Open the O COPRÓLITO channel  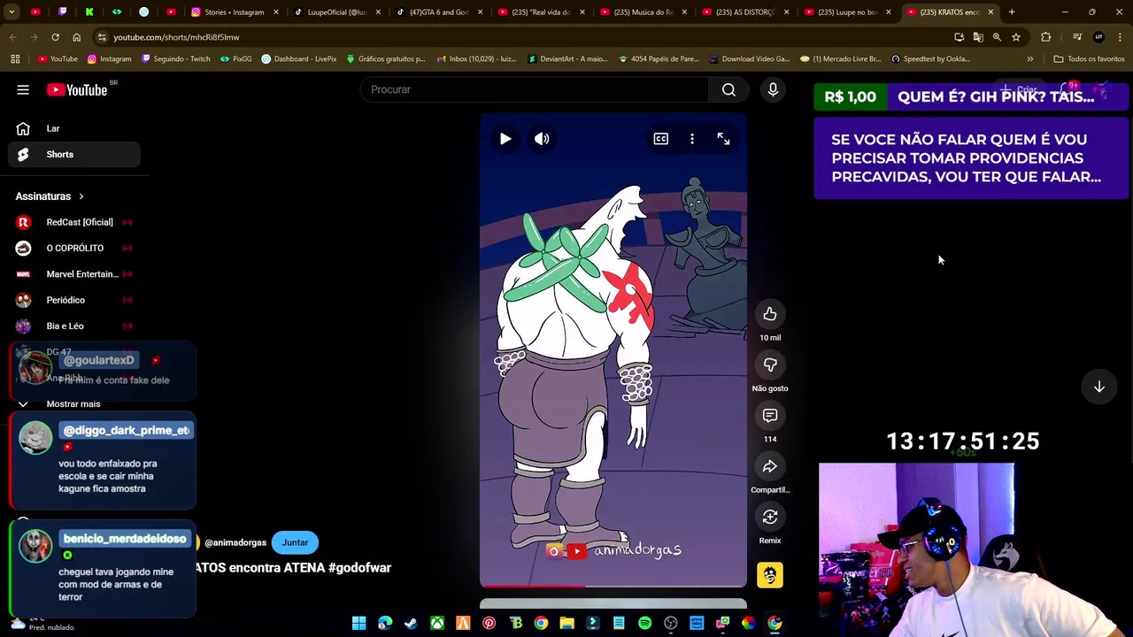[x=74, y=248]
